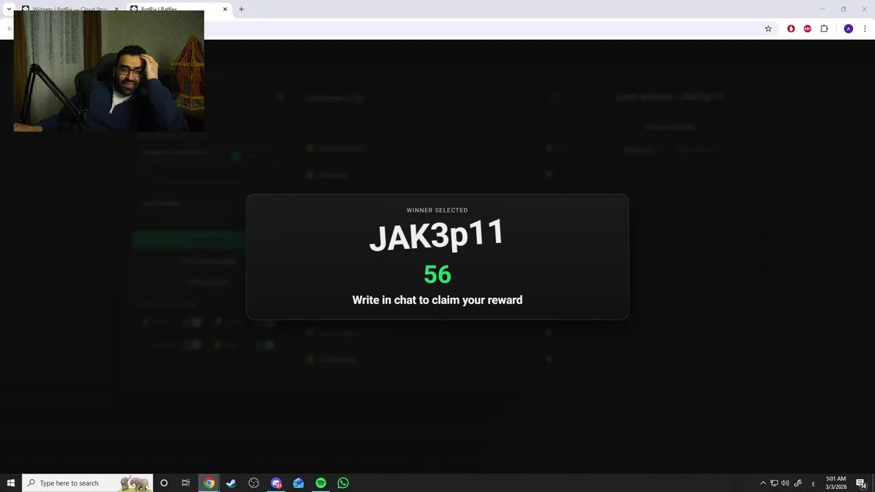Open the pen/ink workspace tray icon
The image size is (875, 492).
coord(798,483)
